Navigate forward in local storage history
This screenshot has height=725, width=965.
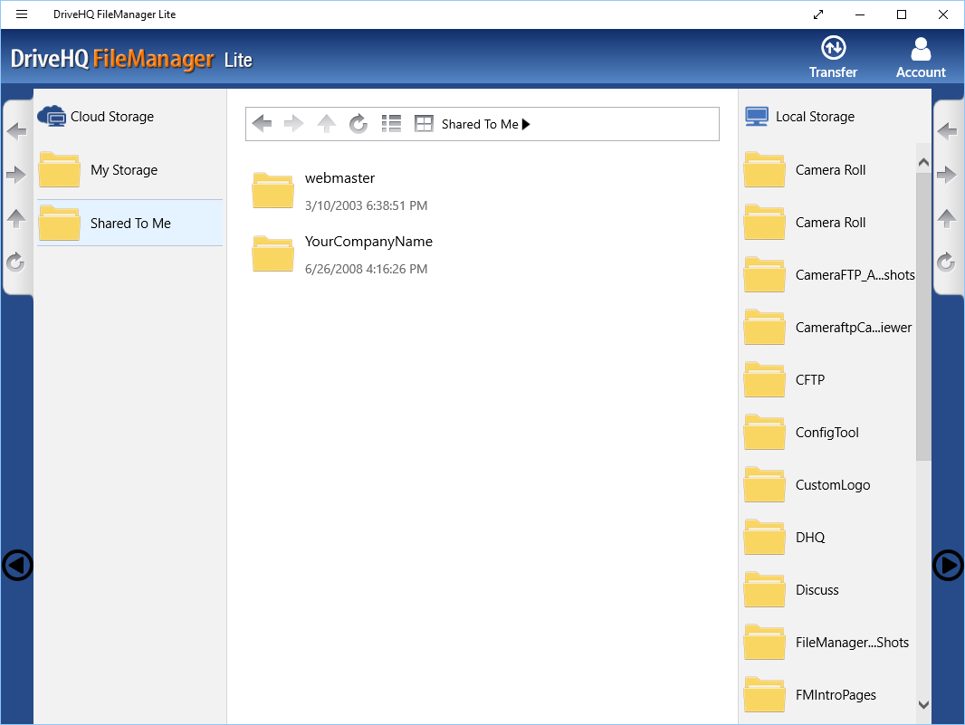(947, 175)
